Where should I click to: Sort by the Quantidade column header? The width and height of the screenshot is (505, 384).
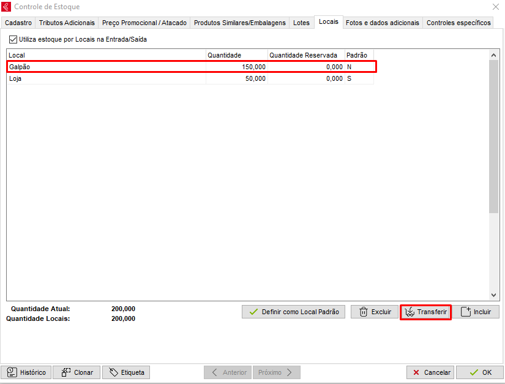(x=236, y=55)
